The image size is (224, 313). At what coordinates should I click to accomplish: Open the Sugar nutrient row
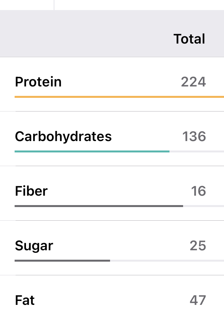(x=34, y=246)
